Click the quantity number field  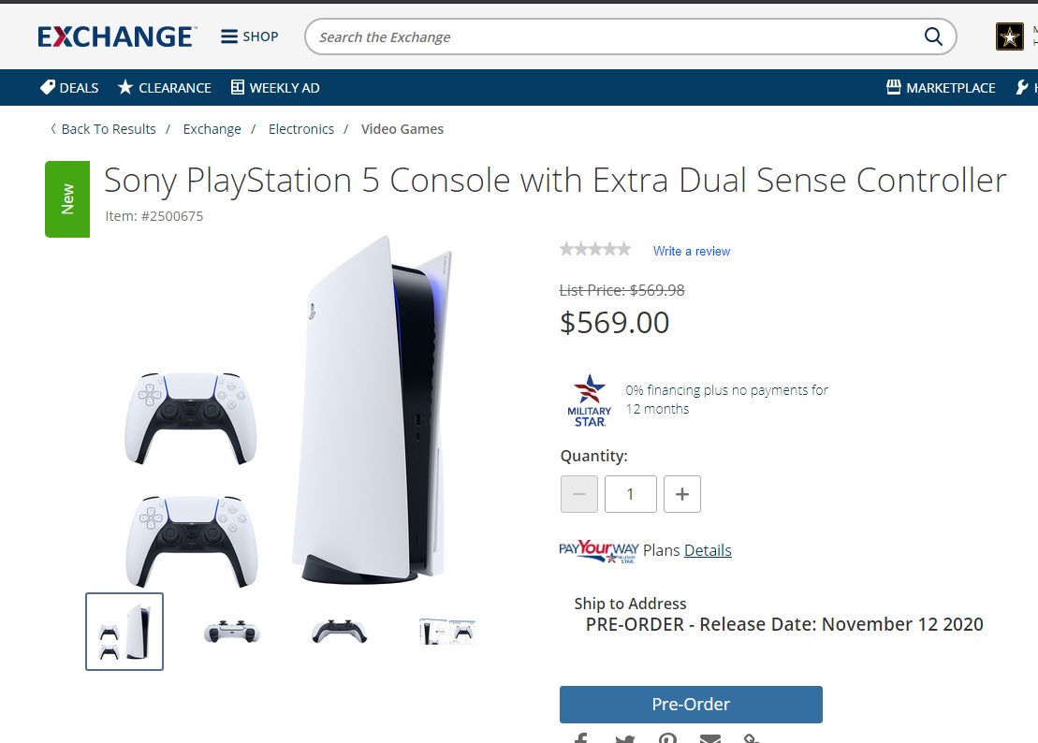click(x=630, y=493)
